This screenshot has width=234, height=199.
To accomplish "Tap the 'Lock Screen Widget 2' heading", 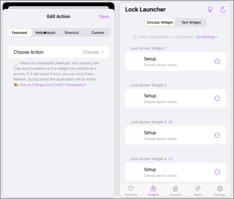I will click(148, 85).
